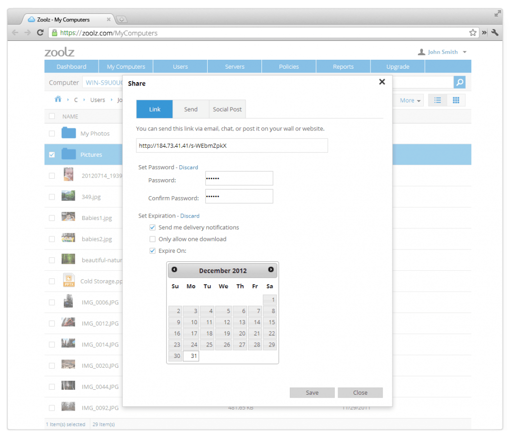This screenshot has height=436, width=510.
Task: Open the John Smith account menu
Action: 442,52
